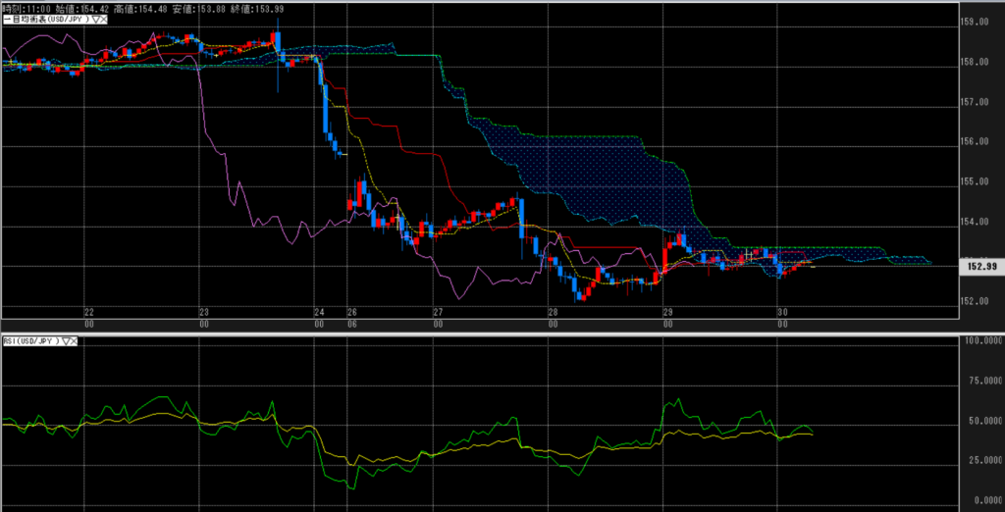Click date 29 on the time axis
Screen dimensions: 1005x512
(668, 312)
